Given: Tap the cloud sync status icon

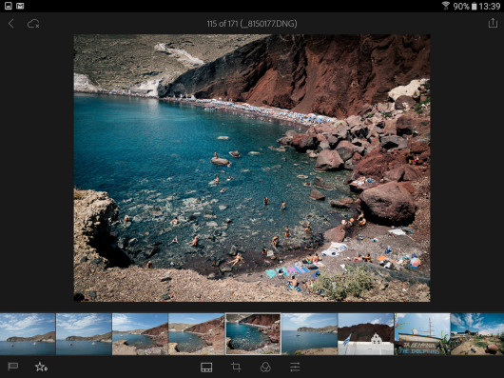Looking at the screenshot, I should pyautogui.click(x=33, y=24).
